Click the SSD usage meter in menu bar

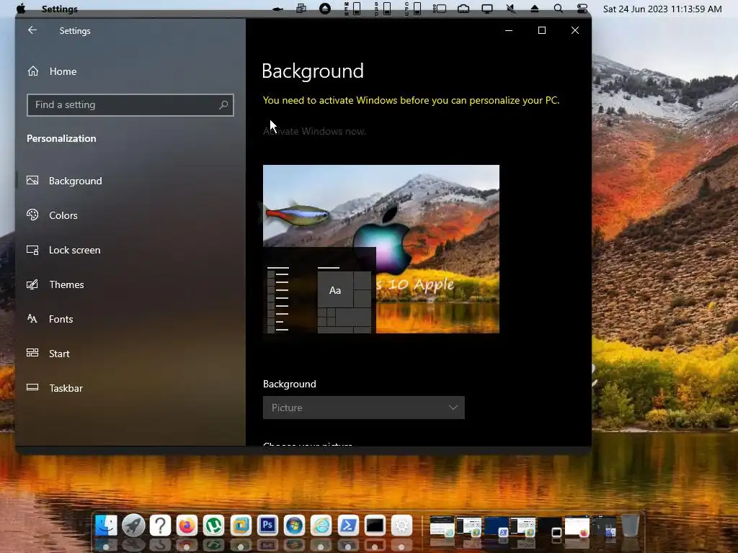[x=383, y=9]
